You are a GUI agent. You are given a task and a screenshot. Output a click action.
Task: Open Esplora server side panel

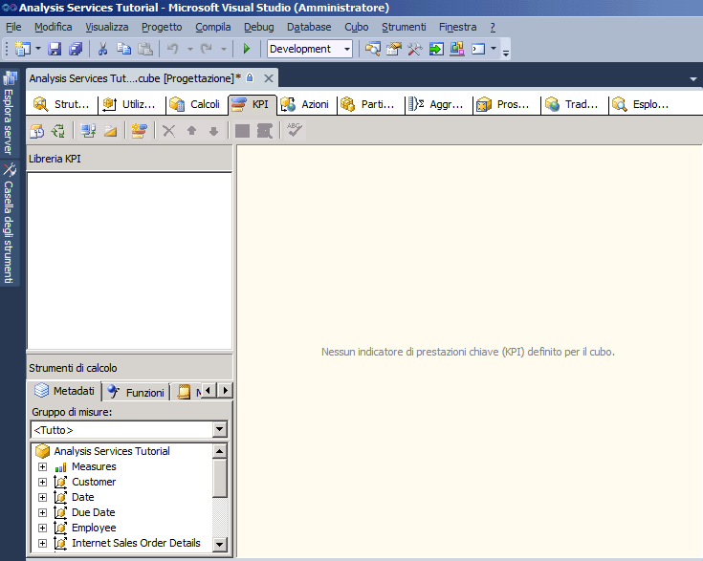click(x=9, y=113)
